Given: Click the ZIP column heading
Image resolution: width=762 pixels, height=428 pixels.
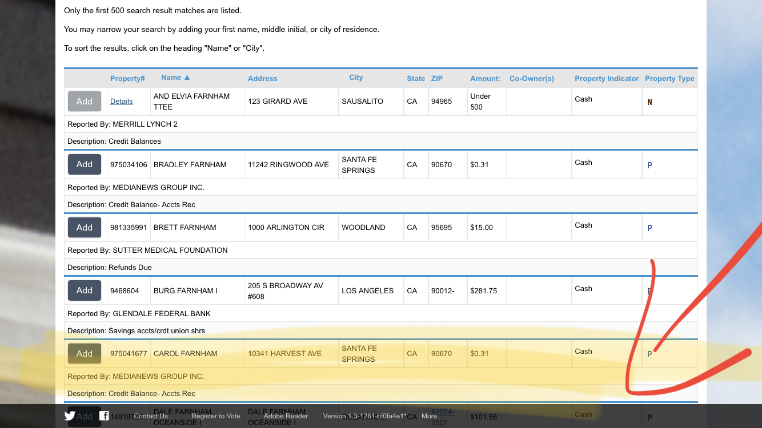Looking at the screenshot, I should [437, 79].
